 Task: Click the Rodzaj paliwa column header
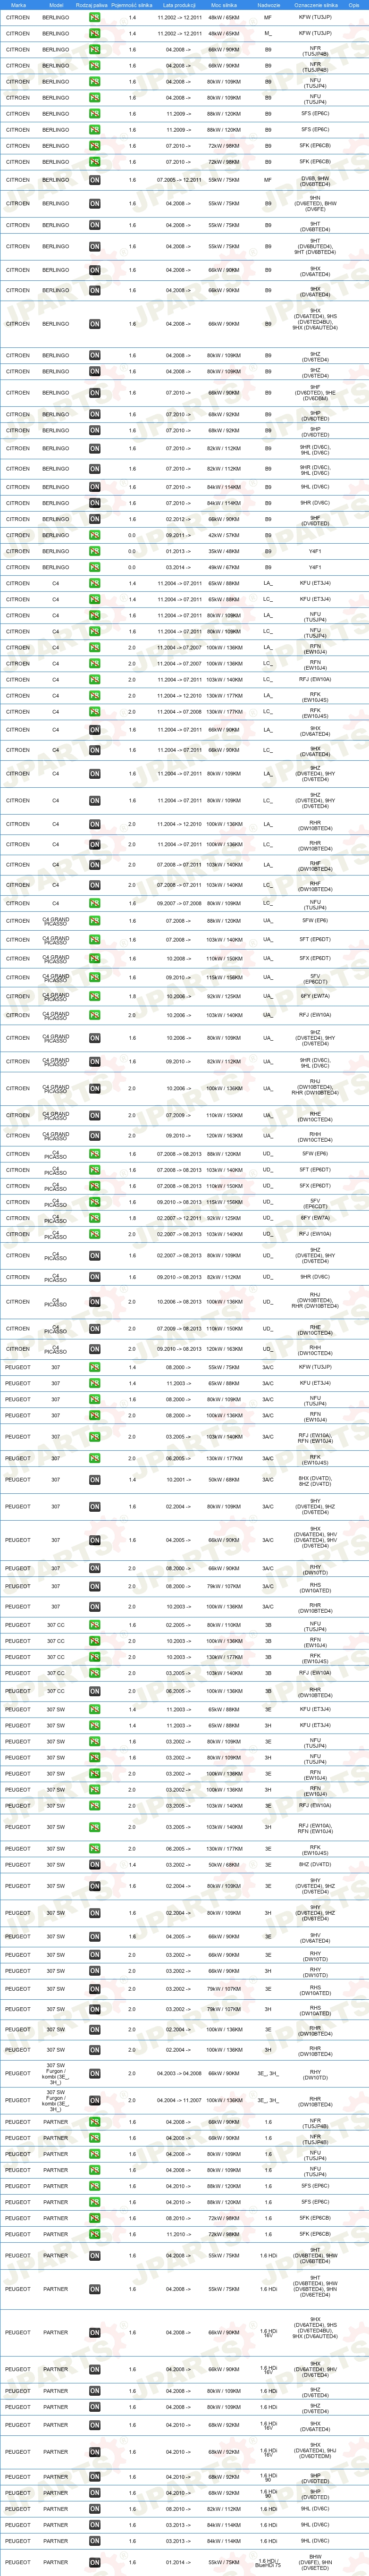pos(92,5)
